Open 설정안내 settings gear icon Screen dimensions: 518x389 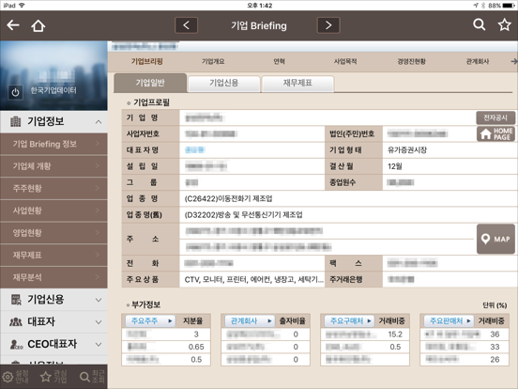coord(8,377)
